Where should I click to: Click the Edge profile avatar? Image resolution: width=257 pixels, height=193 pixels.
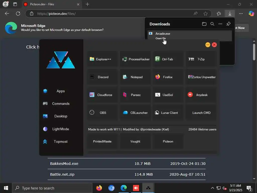(6, 4)
